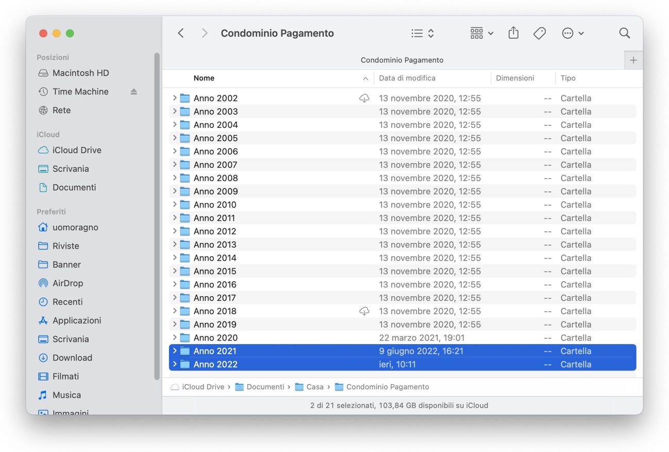Open AirDrop from the sidebar
669x452 pixels.
pos(68,283)
